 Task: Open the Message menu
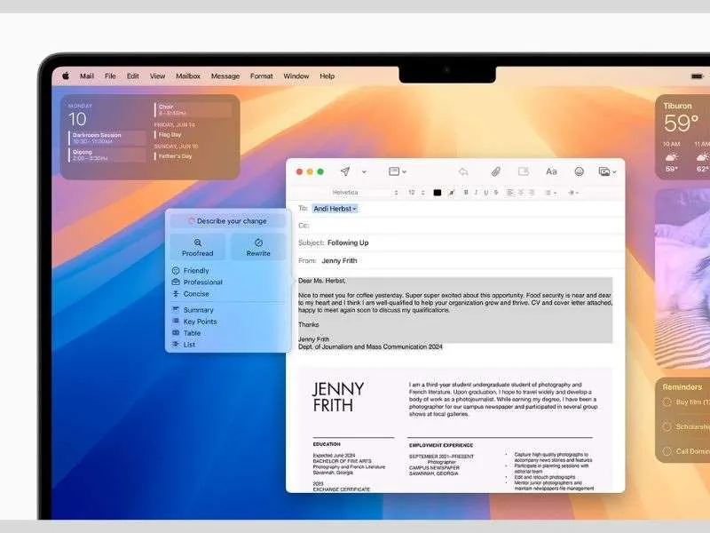(x=225, y=76)
